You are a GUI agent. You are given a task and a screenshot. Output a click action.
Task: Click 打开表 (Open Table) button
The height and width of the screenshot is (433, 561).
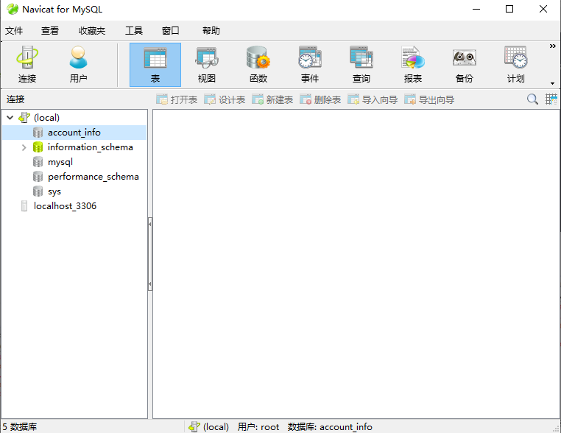[x=177, y=99]
